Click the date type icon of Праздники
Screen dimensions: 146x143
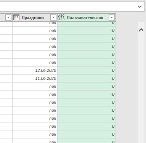(x=16, y=17)
